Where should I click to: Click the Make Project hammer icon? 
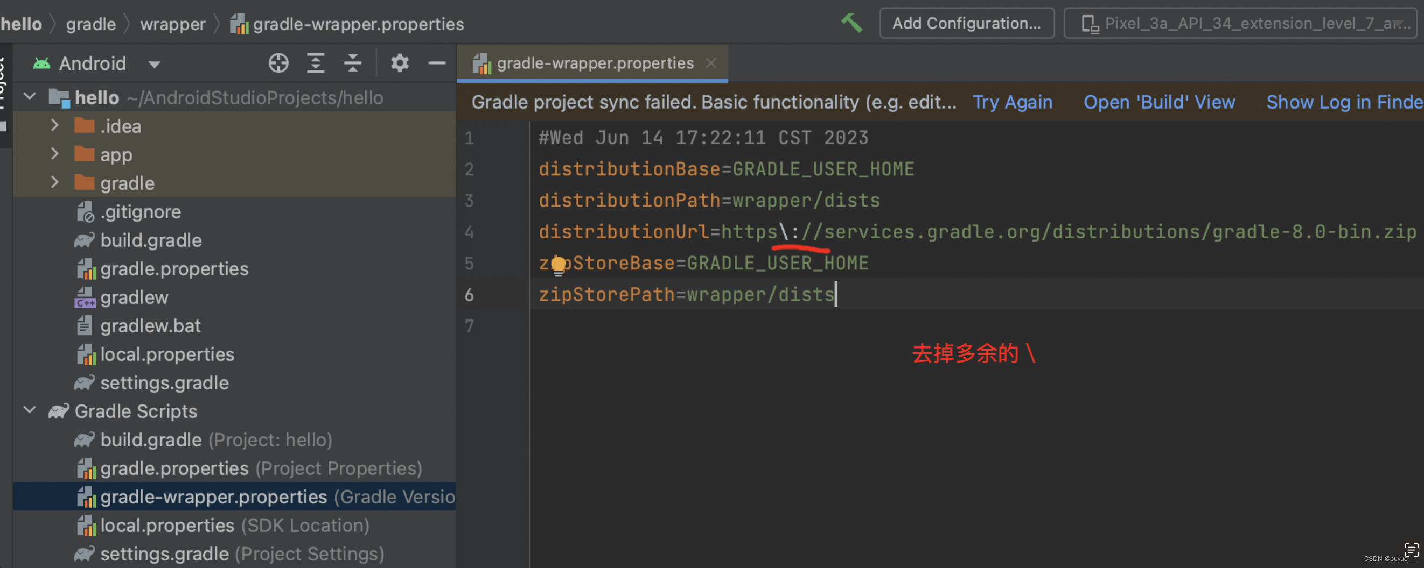pyautogui.click(x=851, y=23)
